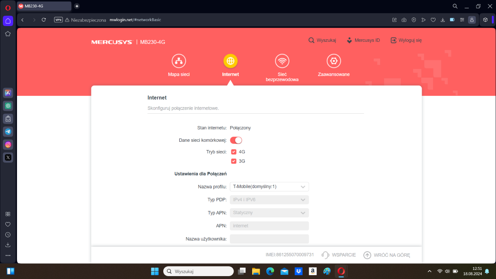Click the Połączony status text
496x279 pixels.
240,128
